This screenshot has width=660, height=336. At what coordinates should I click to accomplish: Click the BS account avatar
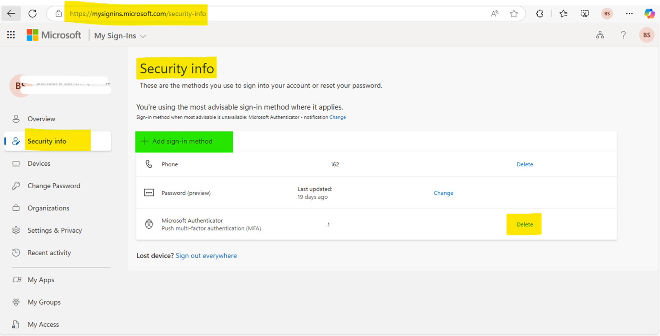click(x=646, y=35)
